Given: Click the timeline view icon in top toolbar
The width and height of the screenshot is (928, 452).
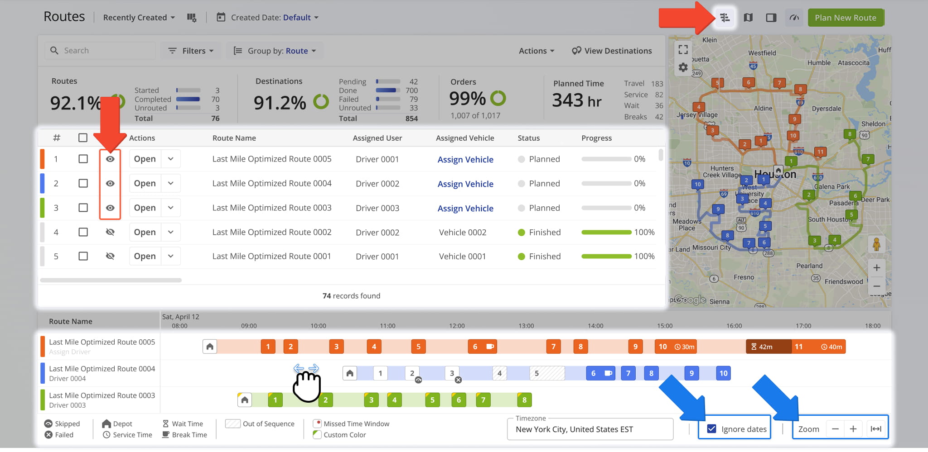Looking at the screenshot, I should 725,18.
